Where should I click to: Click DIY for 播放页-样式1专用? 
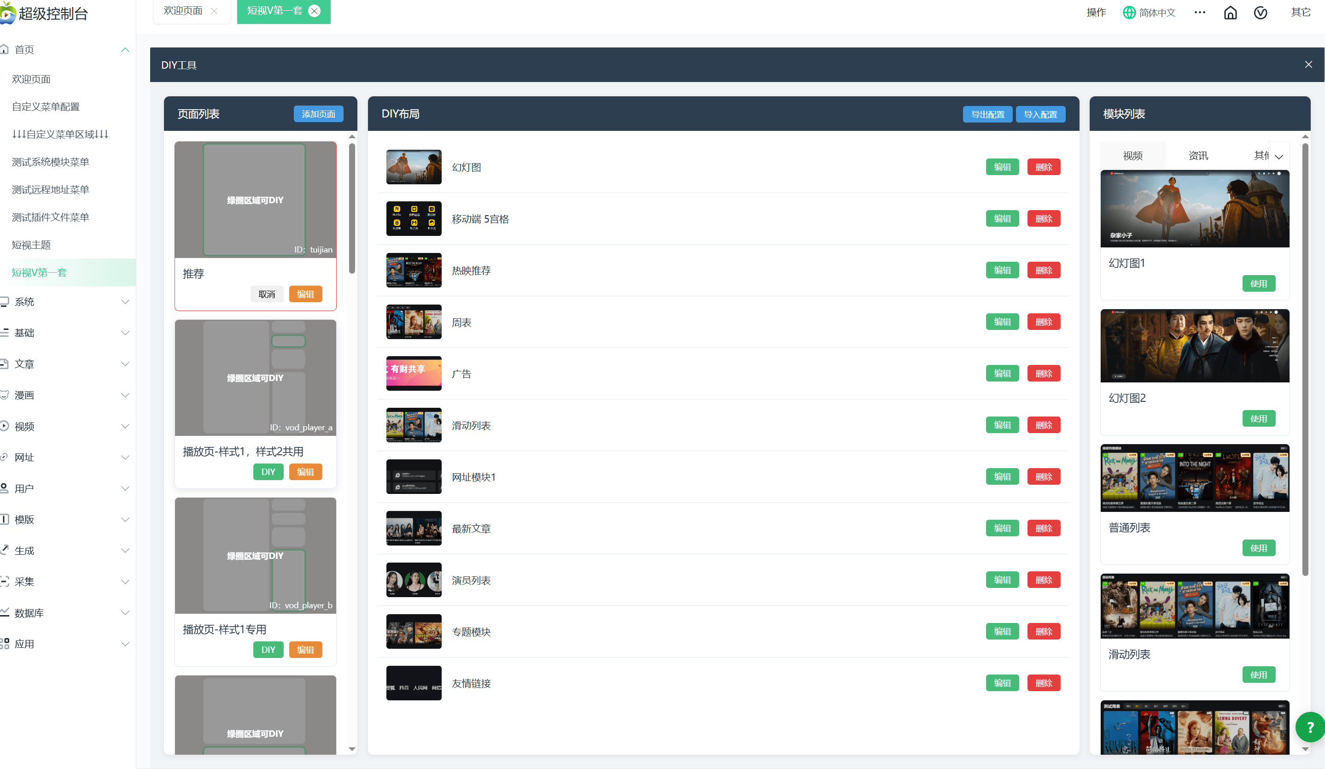pos(268,650)
